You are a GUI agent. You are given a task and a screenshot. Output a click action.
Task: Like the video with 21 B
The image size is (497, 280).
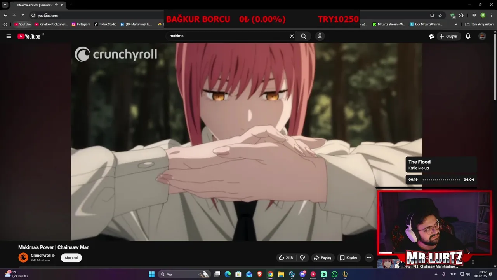coord(286,258)
